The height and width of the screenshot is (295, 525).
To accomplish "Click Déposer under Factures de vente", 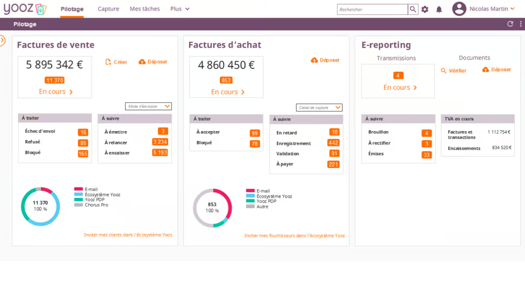I will (x=153, y=62).
